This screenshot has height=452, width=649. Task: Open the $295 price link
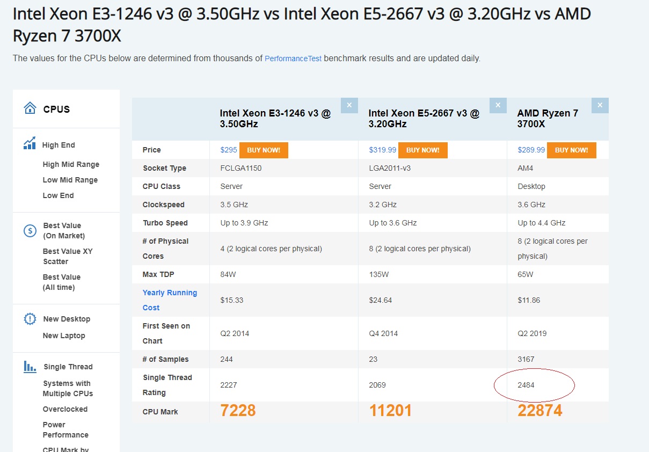[229, 150]
